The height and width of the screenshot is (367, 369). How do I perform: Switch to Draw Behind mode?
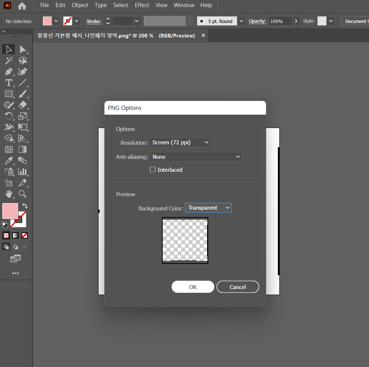pyautogui.click(x=15, y=246)
